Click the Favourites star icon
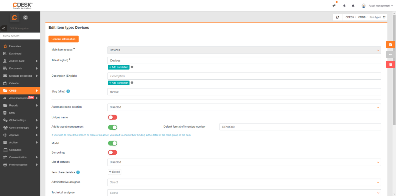The height and width of the screenshot is (196, 396). [5, 46]
